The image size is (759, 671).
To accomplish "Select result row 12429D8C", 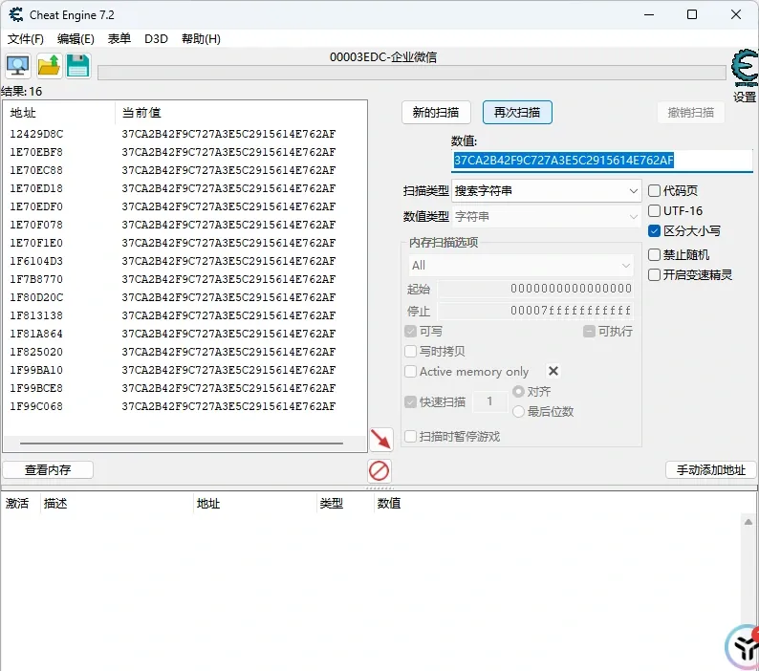I will [184, 134].
